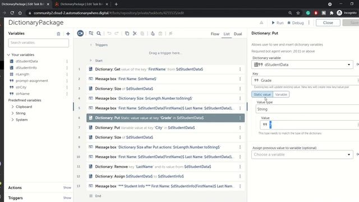Click the undo arrow in toolbar
This screenshot has height=202, width=359.
tap(109, 34)
